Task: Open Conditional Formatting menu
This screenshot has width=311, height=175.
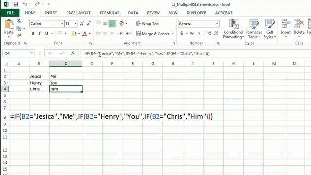Action: [x=233, y=29]
